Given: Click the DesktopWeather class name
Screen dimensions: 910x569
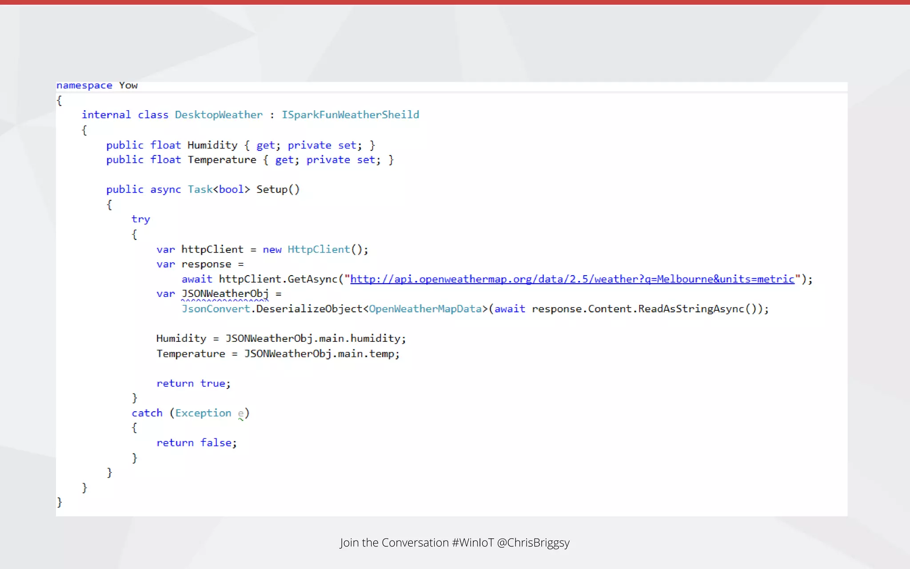Looking at the screenshot, I should (218, 115).
